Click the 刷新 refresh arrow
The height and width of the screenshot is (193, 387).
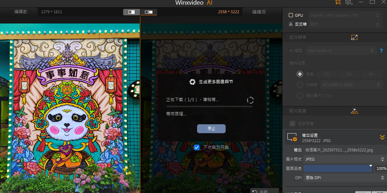(x=255, y=192)
